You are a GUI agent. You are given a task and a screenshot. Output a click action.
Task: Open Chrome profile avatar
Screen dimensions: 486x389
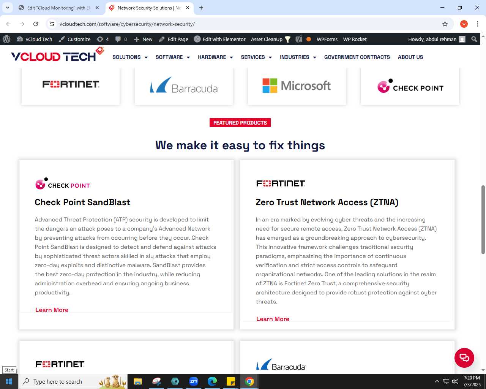point(464,24)
